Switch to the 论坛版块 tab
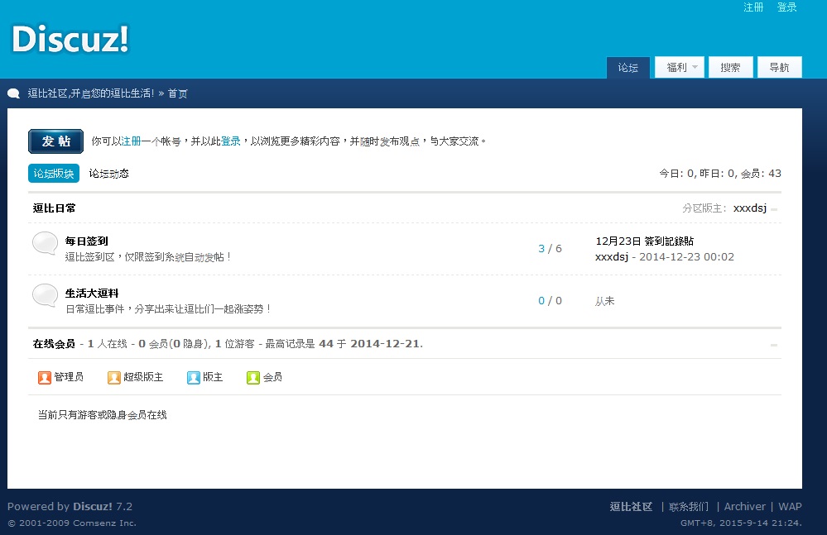The width and height of the screenshot is (827, 535). pyautogui.click(x=54, y=174)
